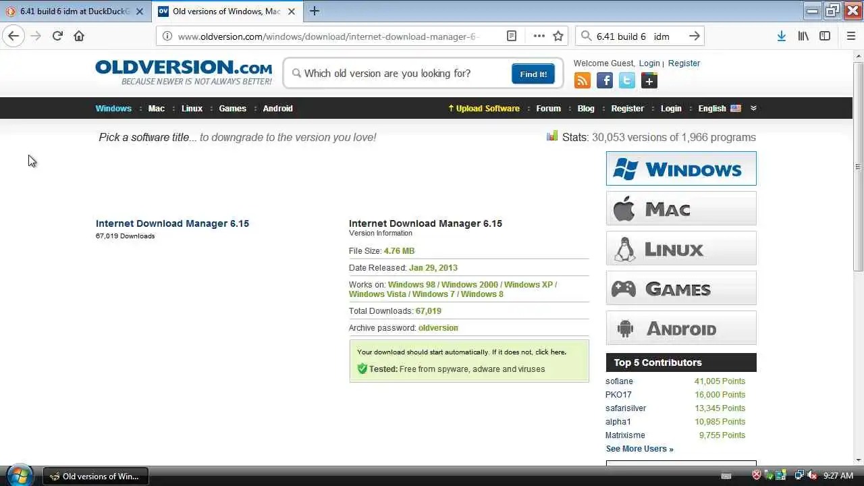Click Upload Software in nav bar
864x486 pixels.
click(484, 108)
